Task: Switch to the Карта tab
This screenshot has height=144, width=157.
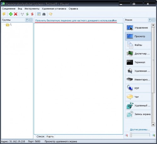Action: coord(50,136)
